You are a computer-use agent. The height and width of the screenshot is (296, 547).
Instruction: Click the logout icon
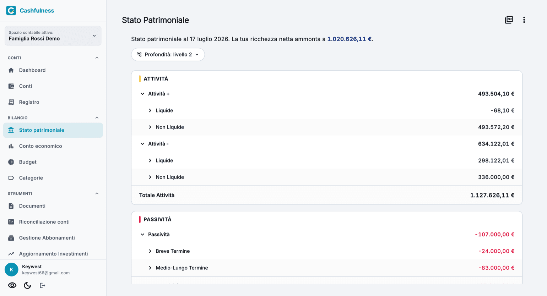(43, 285)
